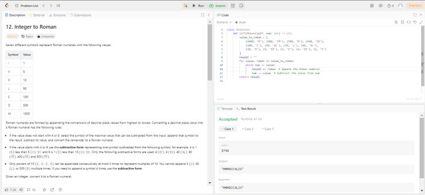The image size is (425, 195).
Task: Click the problem title 12. Integer to Roman
Action: [x=31, y=27]
